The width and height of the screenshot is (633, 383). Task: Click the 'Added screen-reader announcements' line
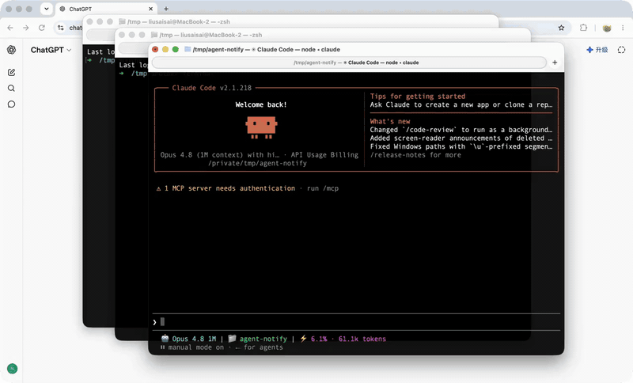pos(461,138)
